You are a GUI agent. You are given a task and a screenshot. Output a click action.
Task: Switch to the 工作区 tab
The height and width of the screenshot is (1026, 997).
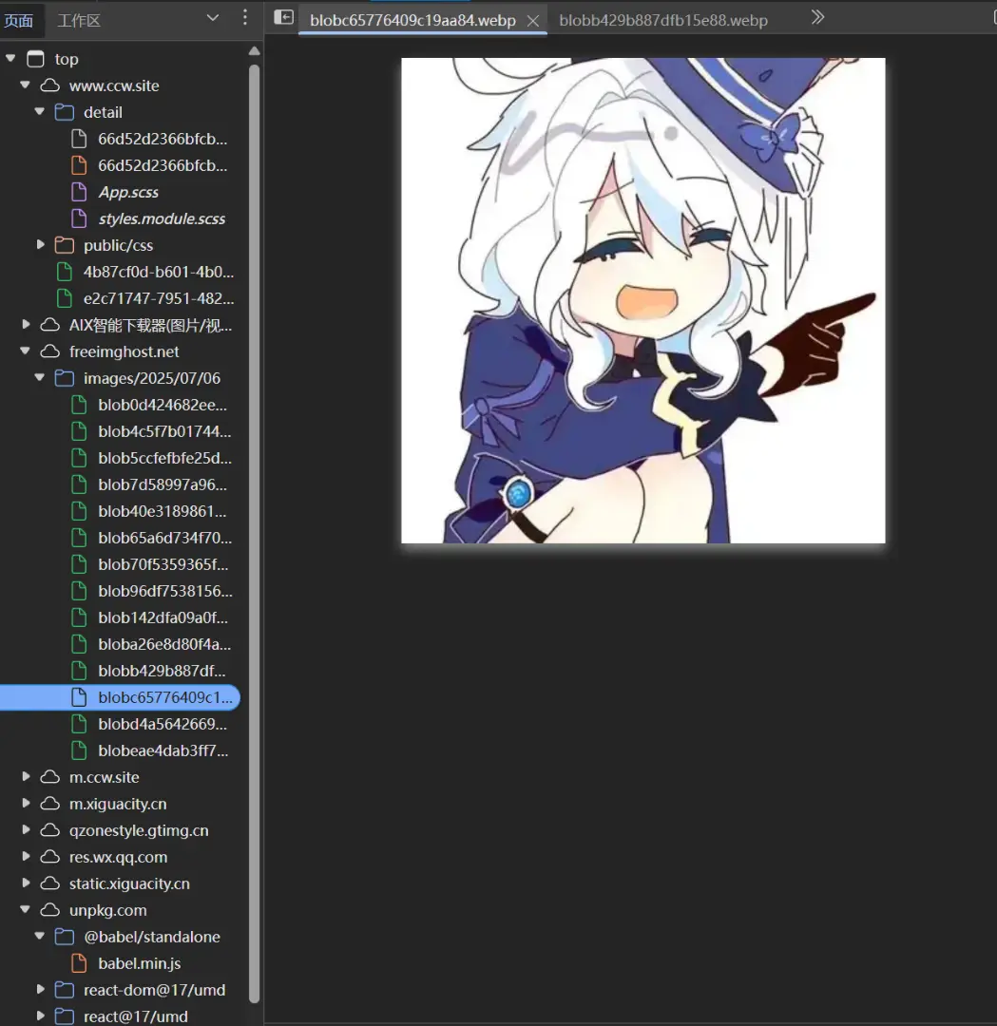point(79,21)
